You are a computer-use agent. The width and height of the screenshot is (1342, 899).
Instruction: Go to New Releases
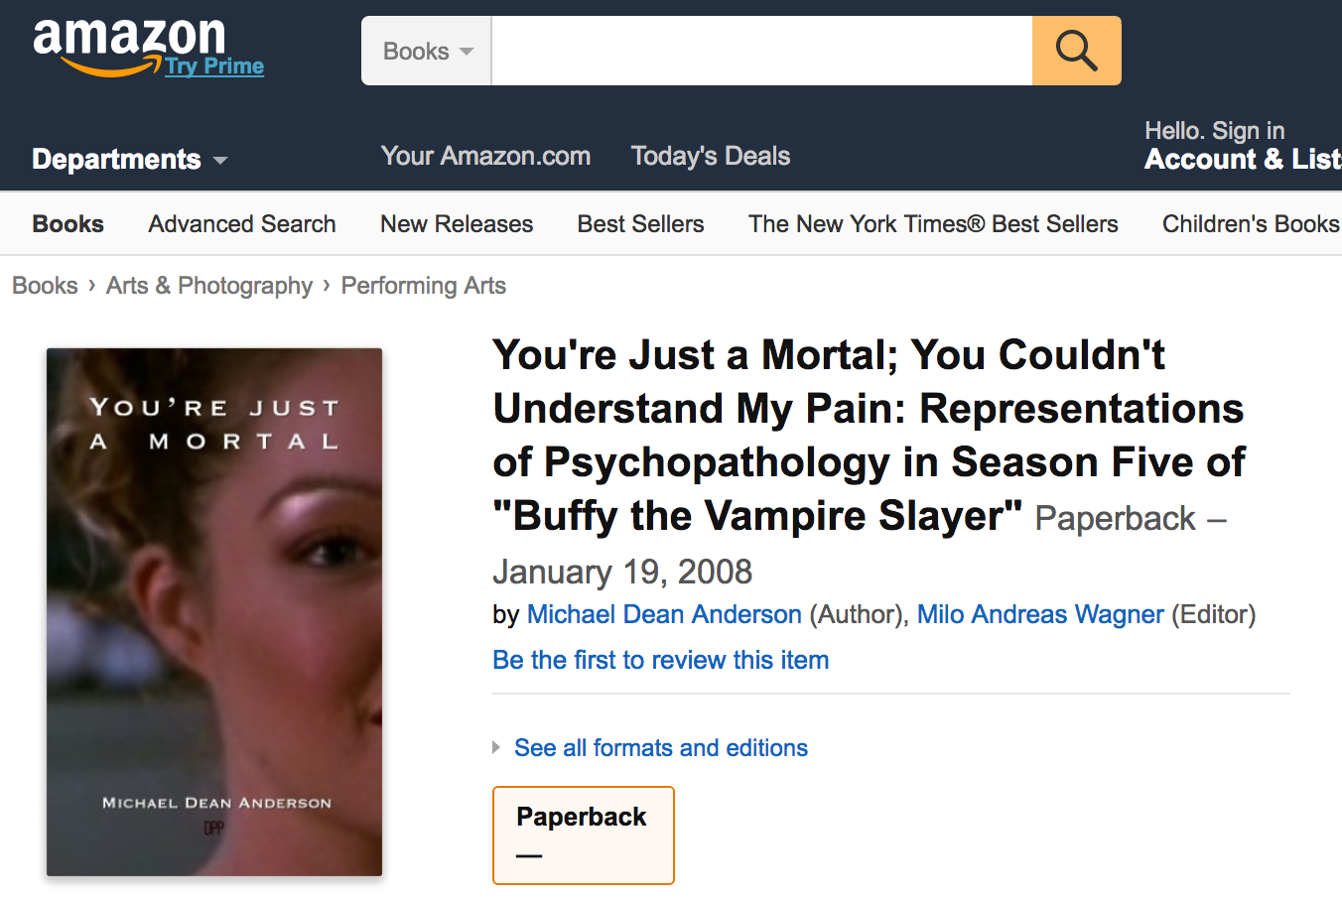click(x=457, y=224)
